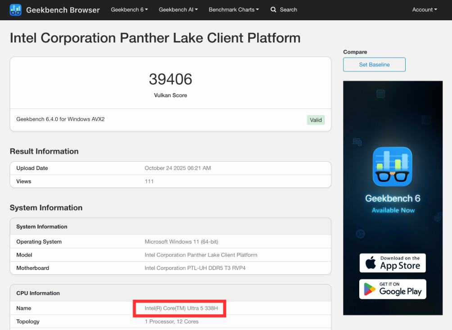Click the green Valid badge
The height and width of the screenshot is (330, 452).
click(316, 120)
